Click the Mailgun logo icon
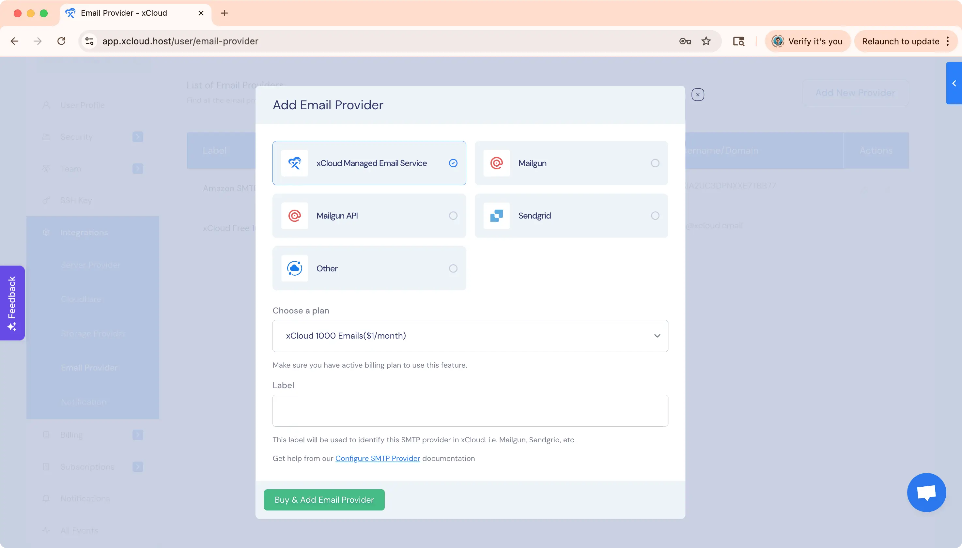This screenshot has height=548, width=962. click(496, 163)
